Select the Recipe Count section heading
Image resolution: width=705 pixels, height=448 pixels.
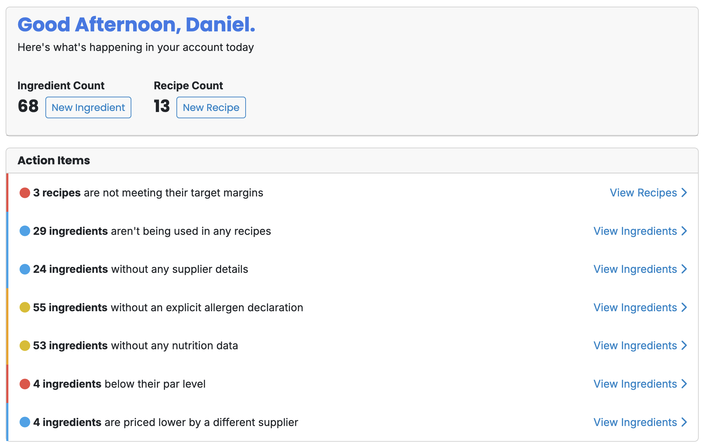point(188,85)
